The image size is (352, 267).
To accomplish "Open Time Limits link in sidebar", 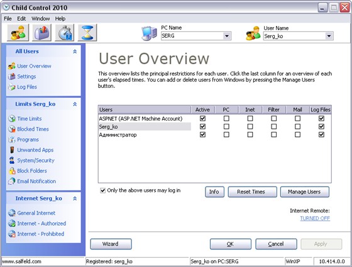I will tap(30, 119).
